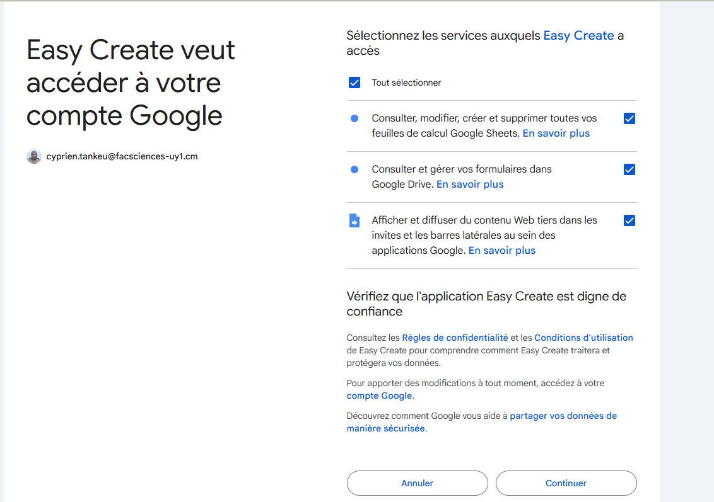Viewport: 714px width, 502px height.
Task: Follow the compte Google link
Action: (379, 396)
